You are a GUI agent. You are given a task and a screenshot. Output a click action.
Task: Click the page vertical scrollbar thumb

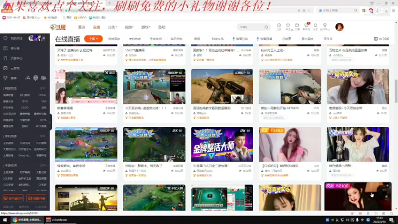pos(396,91)
